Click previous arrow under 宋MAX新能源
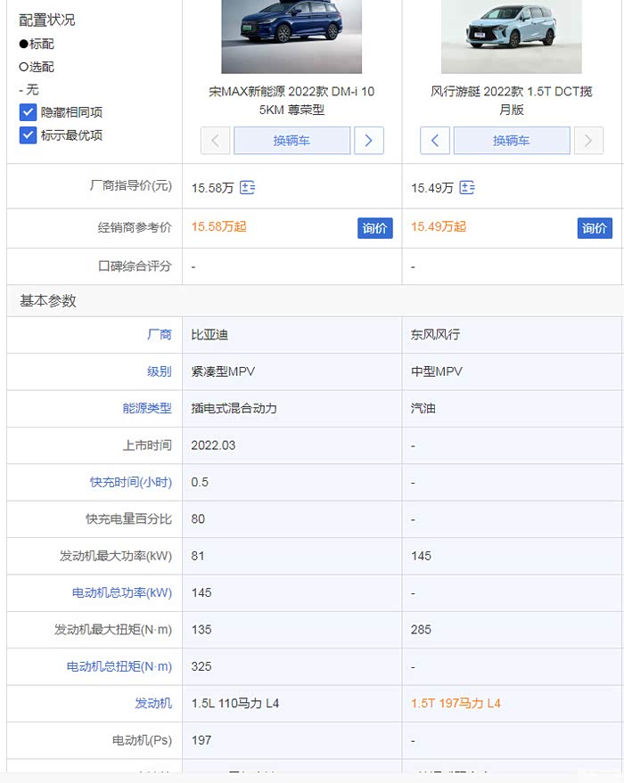This screenshot has height=783, width=624. [216, 141]
